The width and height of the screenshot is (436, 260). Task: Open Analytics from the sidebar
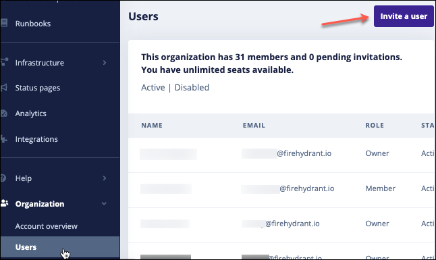pyautogui.click(x=30, y=113)
